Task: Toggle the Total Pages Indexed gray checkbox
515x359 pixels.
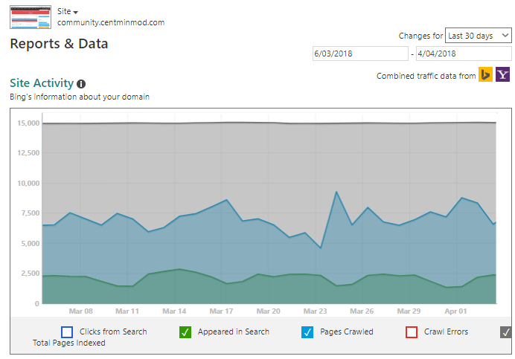Action: click(506, 331)
